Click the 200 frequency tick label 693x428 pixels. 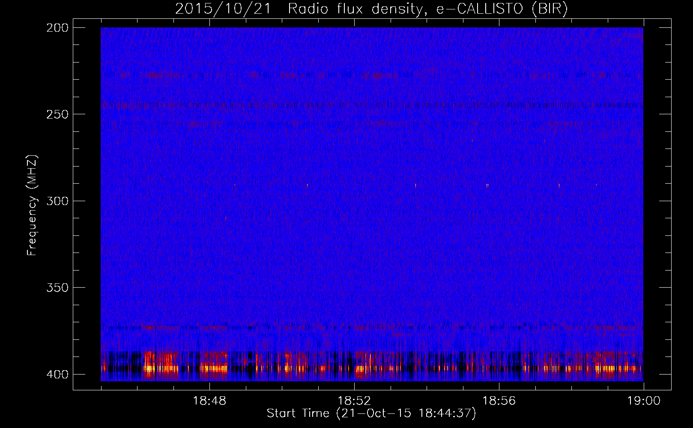point(57,28)
